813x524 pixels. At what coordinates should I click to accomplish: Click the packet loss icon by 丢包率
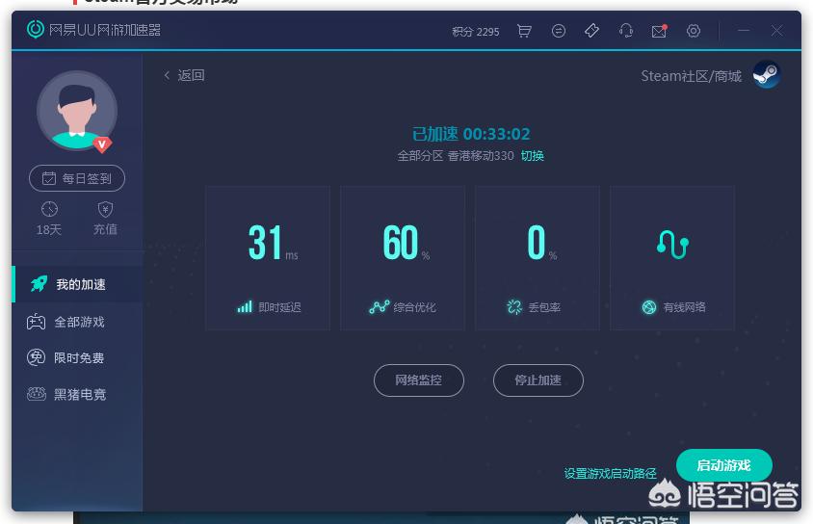click(x=514, y=307)
